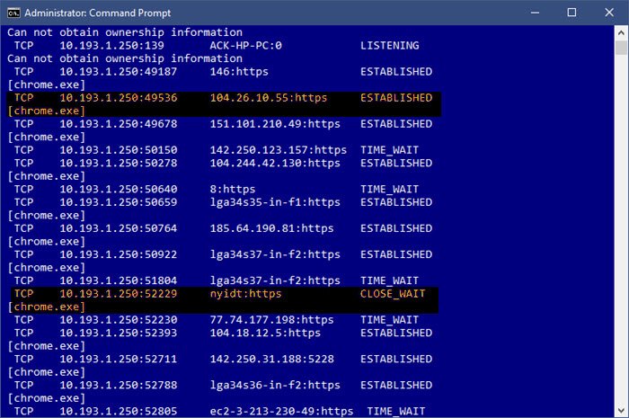The image size is (629, 418).
Task: Click local address 10.193.1.250:50150
Action: (119, 149)
